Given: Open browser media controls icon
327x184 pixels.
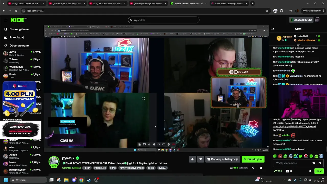Looking at the screenshot, I should tap(291, 11).
